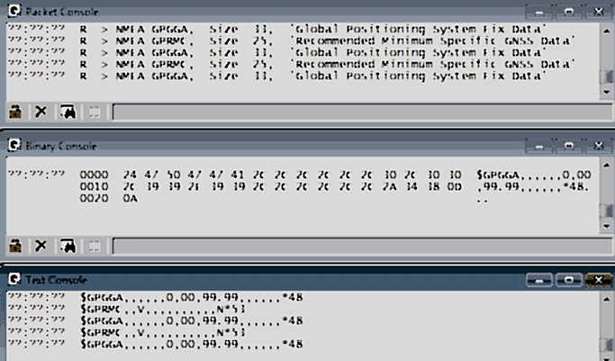The height and width of the screenshot is (361, 615).
Task: Close the Text Console window
Action: (596, 279)
